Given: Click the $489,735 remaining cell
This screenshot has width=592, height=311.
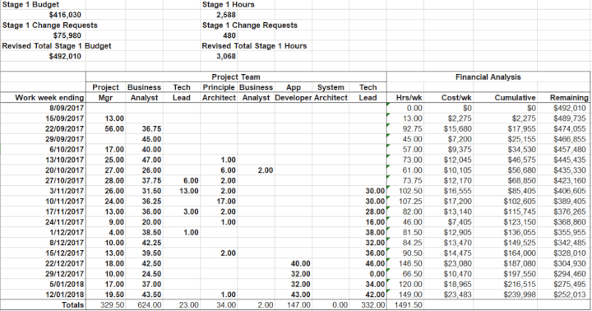Looking at the screenshot, I should [x=570, y=118].
